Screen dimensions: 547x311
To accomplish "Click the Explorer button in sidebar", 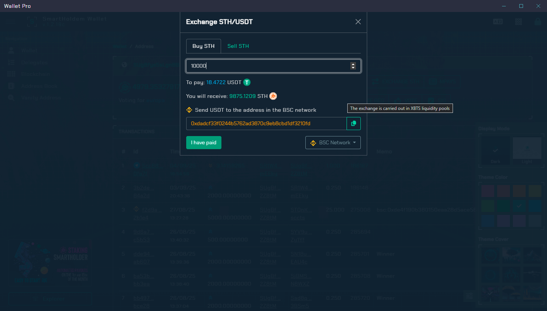I will point(50,299).
